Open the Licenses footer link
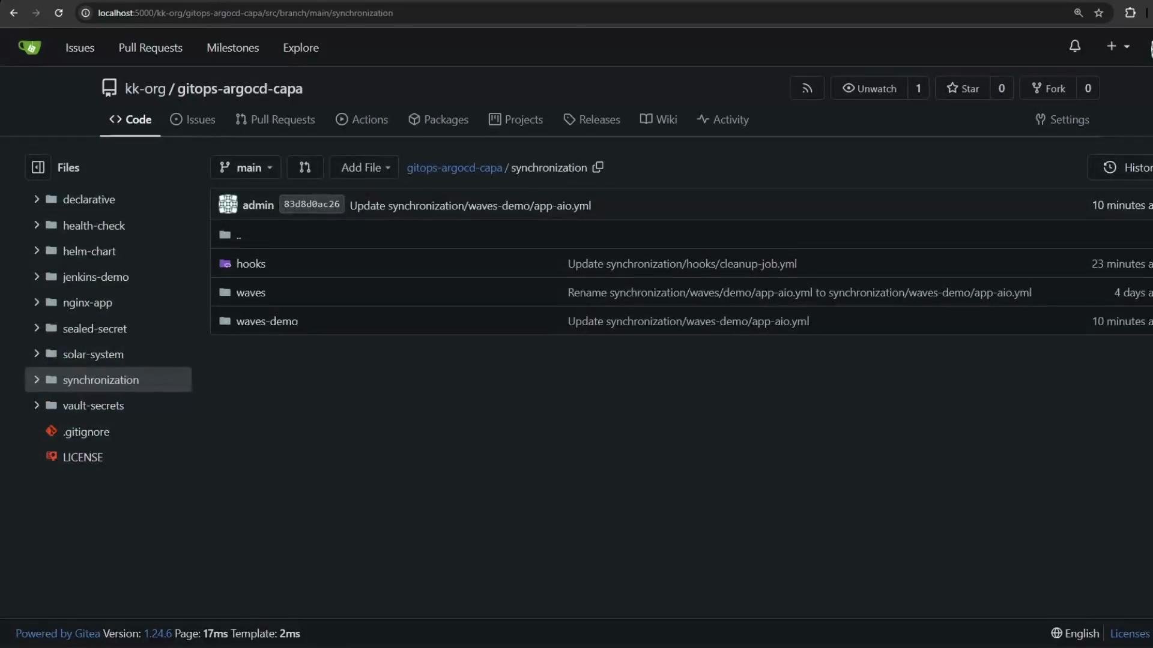The image size is (1153, 648). point(1130,634)
